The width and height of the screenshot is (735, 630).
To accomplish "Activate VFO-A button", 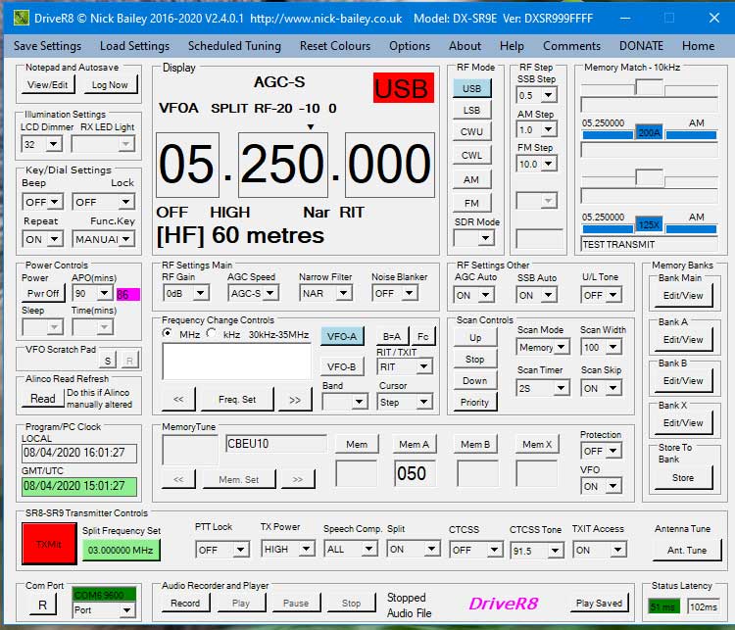I will click(x=342, y=336).
